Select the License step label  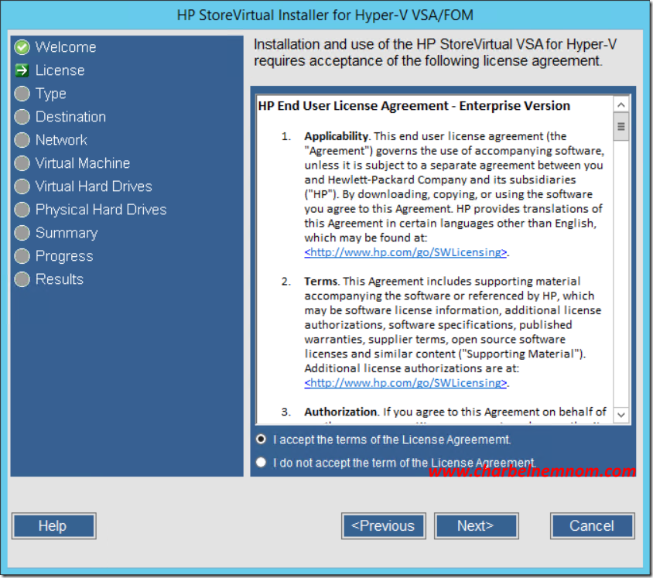pyautogui.click(x=60, y=70)
